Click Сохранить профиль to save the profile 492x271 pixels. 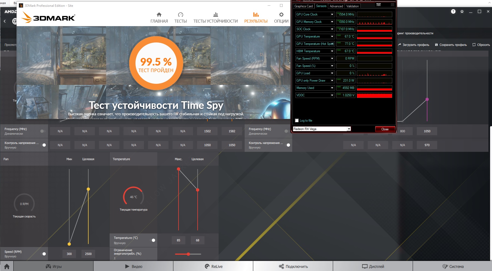pos(451,45)
